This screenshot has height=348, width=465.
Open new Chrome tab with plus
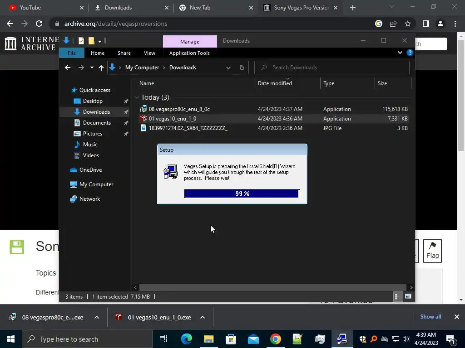pos(352,8)
